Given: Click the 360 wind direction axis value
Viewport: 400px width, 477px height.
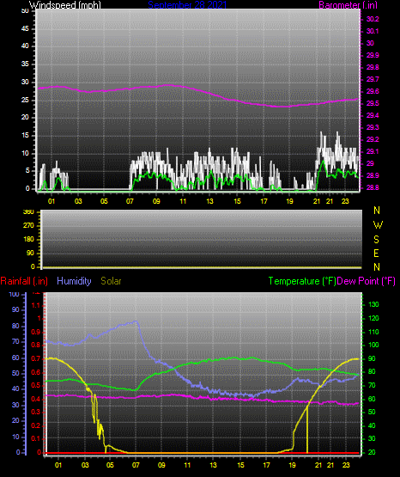Looking at the screenshot, I should (28, 212).
